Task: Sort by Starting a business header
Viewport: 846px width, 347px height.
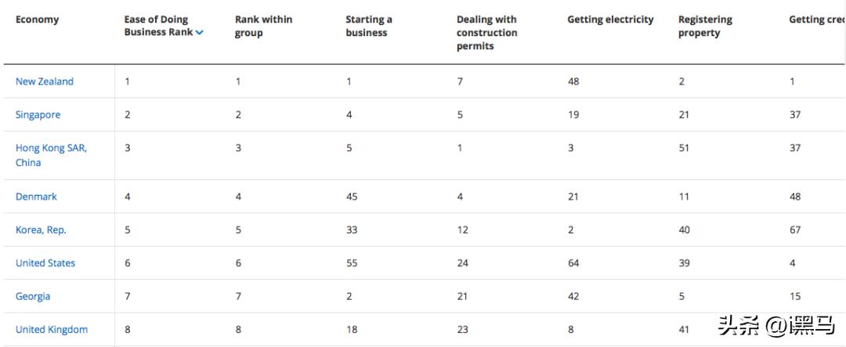Action: click(369, 26)
